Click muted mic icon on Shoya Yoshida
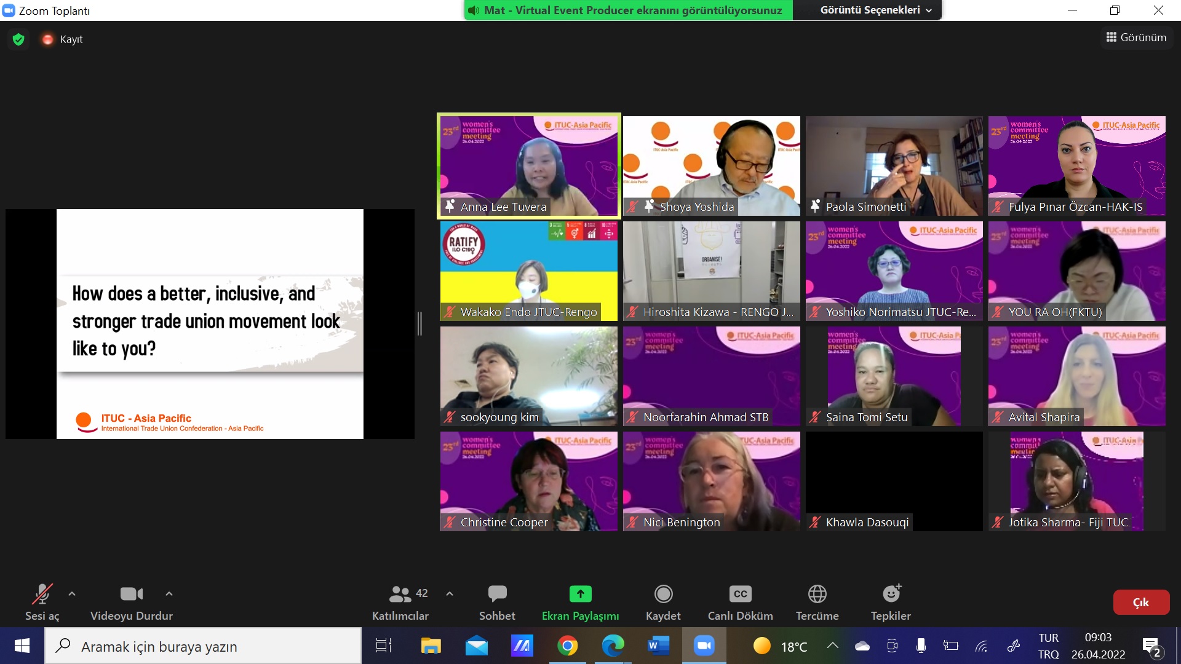The width and height of the screenshot is (1181, 664). 633,207
